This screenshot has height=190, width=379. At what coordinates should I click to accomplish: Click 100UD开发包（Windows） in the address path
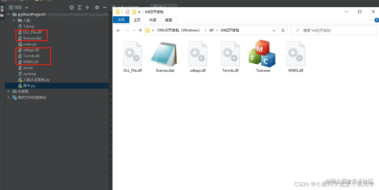tap(178, 30)
